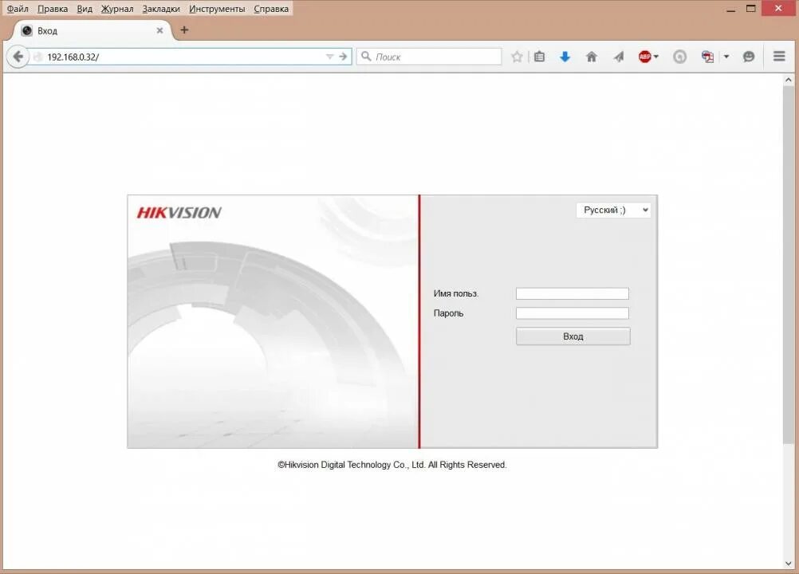
Task: Click the Имя польз. username field
Action: [x=573, y=293]
